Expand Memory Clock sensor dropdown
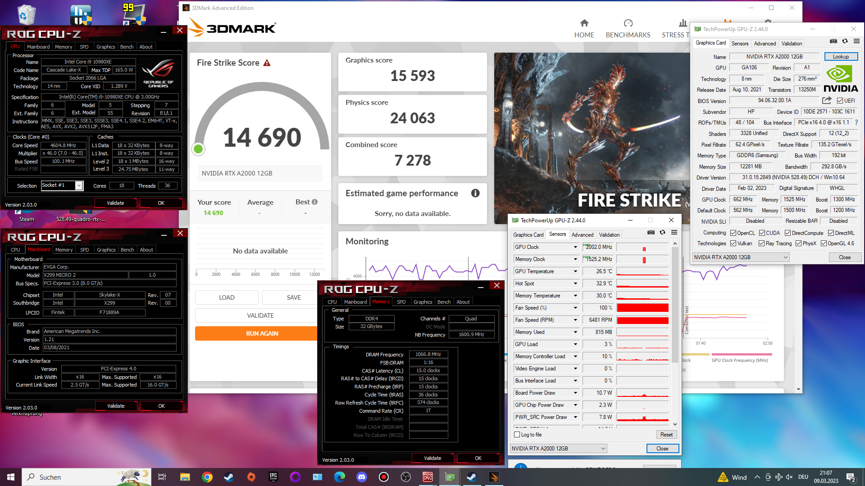The width and height of the screenshot is (865, 486). coord(575,259)
